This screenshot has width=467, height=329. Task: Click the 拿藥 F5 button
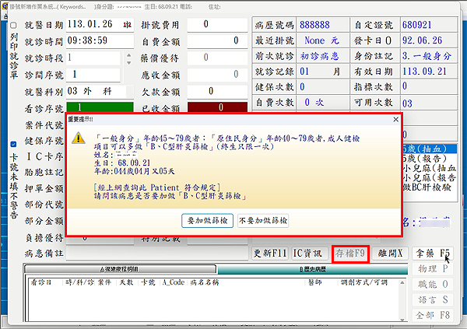pyautogui.click(x=433, y=253)
